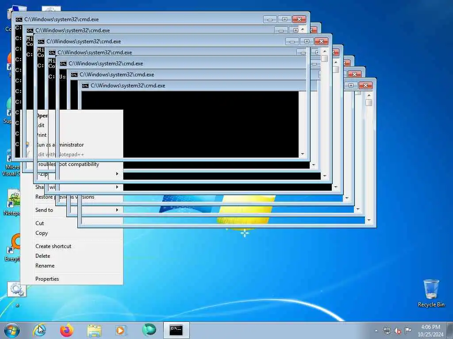Show hidden system tray icons
The height and width of the screenshot is (339, 453).
point(376,331)
